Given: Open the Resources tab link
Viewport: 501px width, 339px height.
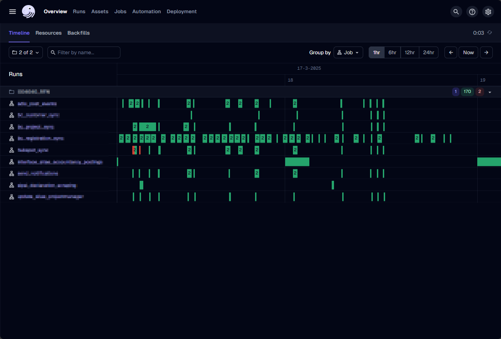Looking at the screenshot, I should (48, 33).
